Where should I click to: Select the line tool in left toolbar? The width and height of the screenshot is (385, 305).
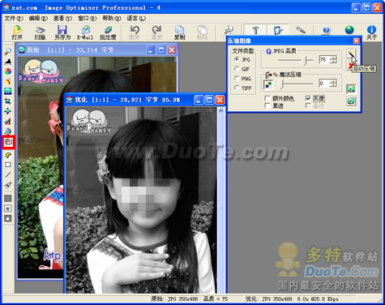click(8, 174)
